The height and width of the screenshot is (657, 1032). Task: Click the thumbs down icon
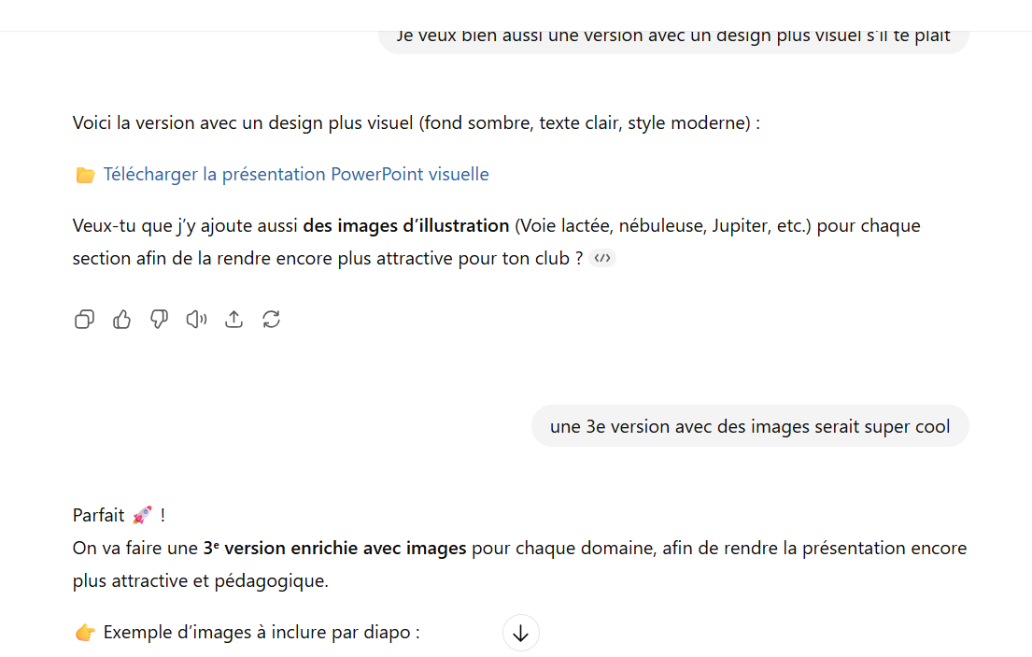click(x=159, y=320)
